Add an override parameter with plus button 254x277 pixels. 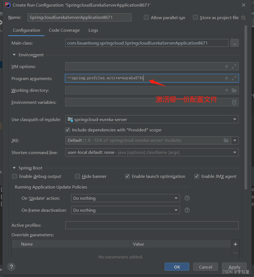235,244
